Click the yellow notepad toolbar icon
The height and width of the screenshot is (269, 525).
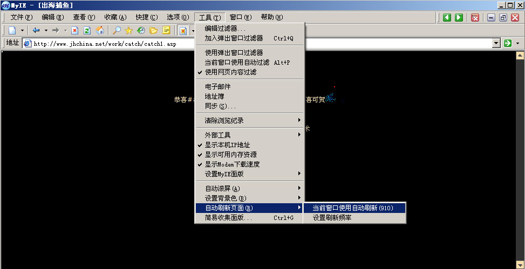[x=166, y=30]
